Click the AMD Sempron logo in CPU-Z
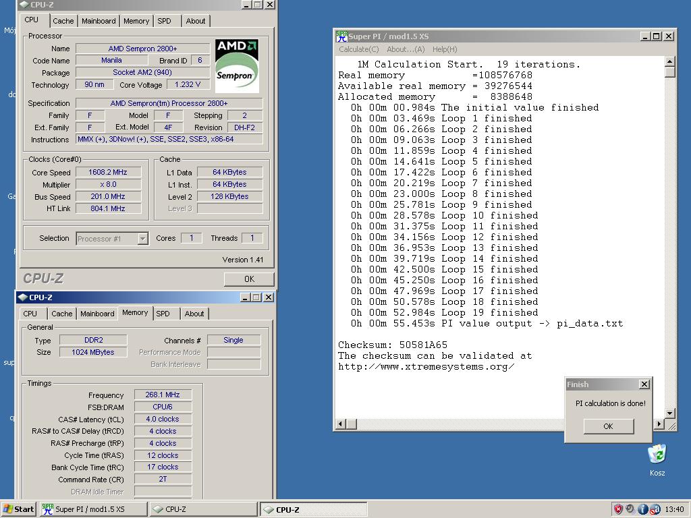Image resolution: width=691 pixels, height=518 pixels. tap(237, 65)
